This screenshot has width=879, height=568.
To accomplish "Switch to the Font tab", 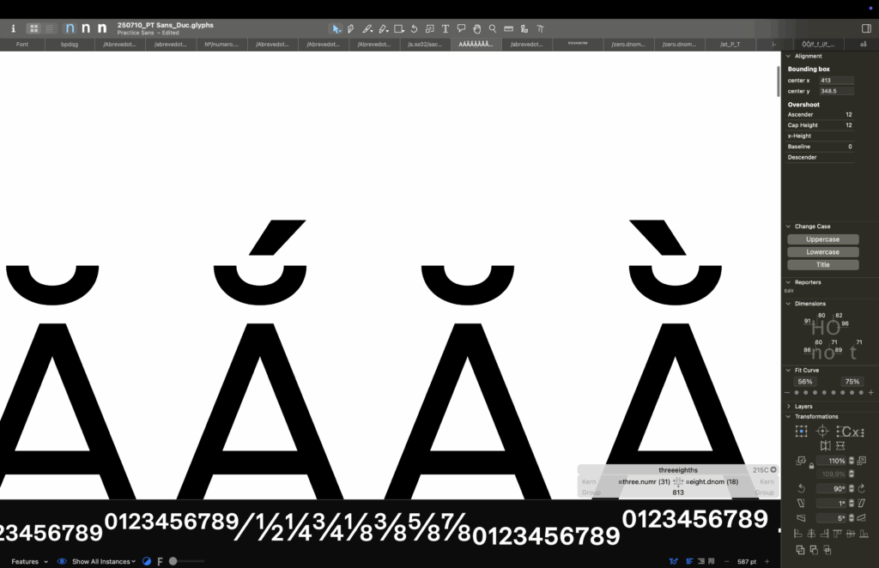I will coord(21,45).
